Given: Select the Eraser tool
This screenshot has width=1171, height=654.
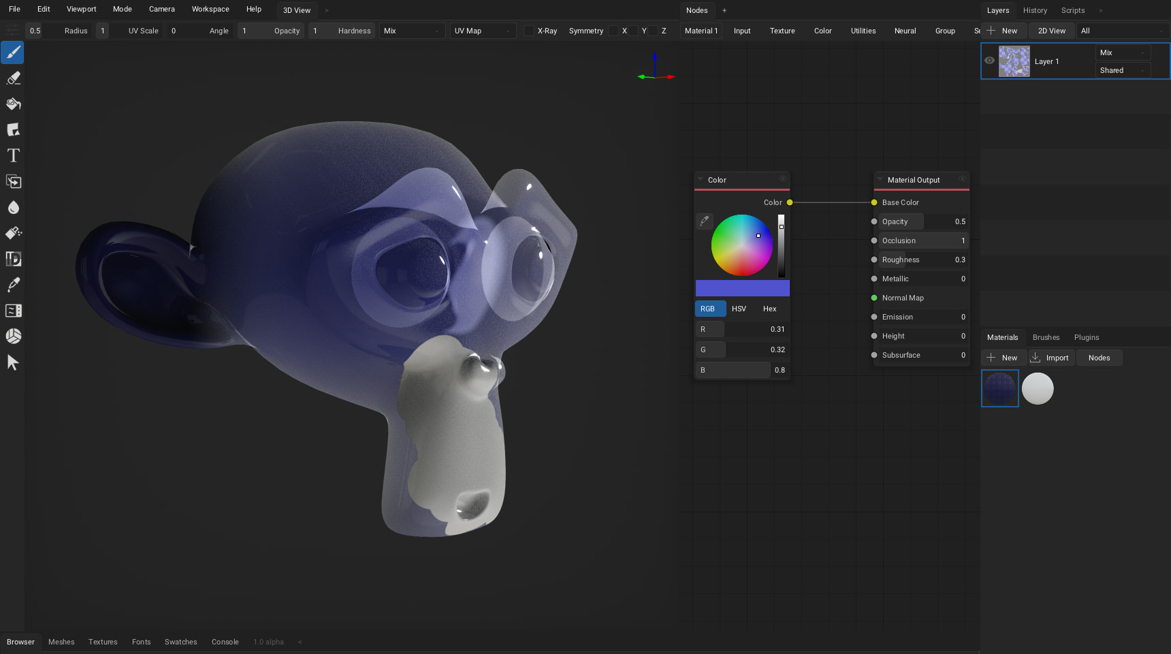Looking at the screenshot, I should tap(13, 78).
